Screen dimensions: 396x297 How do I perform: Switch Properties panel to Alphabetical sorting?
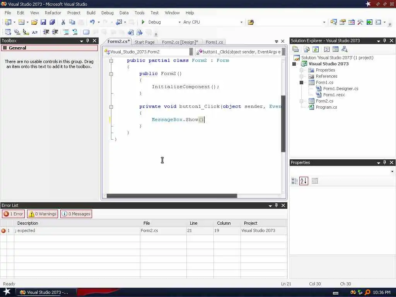point(304,181)
